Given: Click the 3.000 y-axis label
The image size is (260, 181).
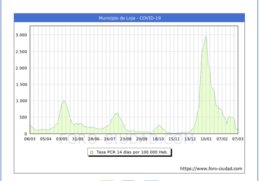Looking at the screenshot, I should 21,35.
